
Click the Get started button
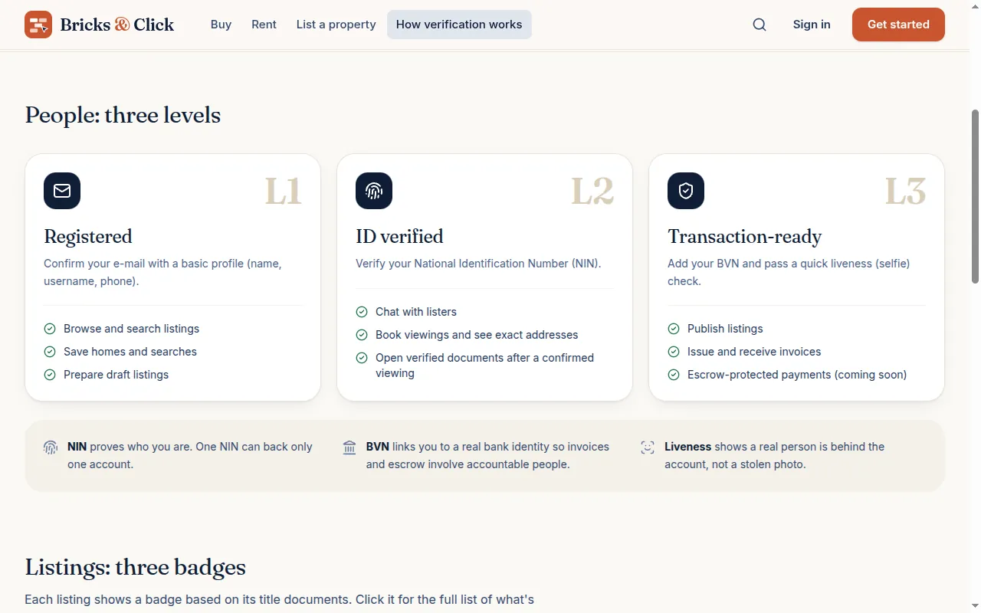point(898,25)
